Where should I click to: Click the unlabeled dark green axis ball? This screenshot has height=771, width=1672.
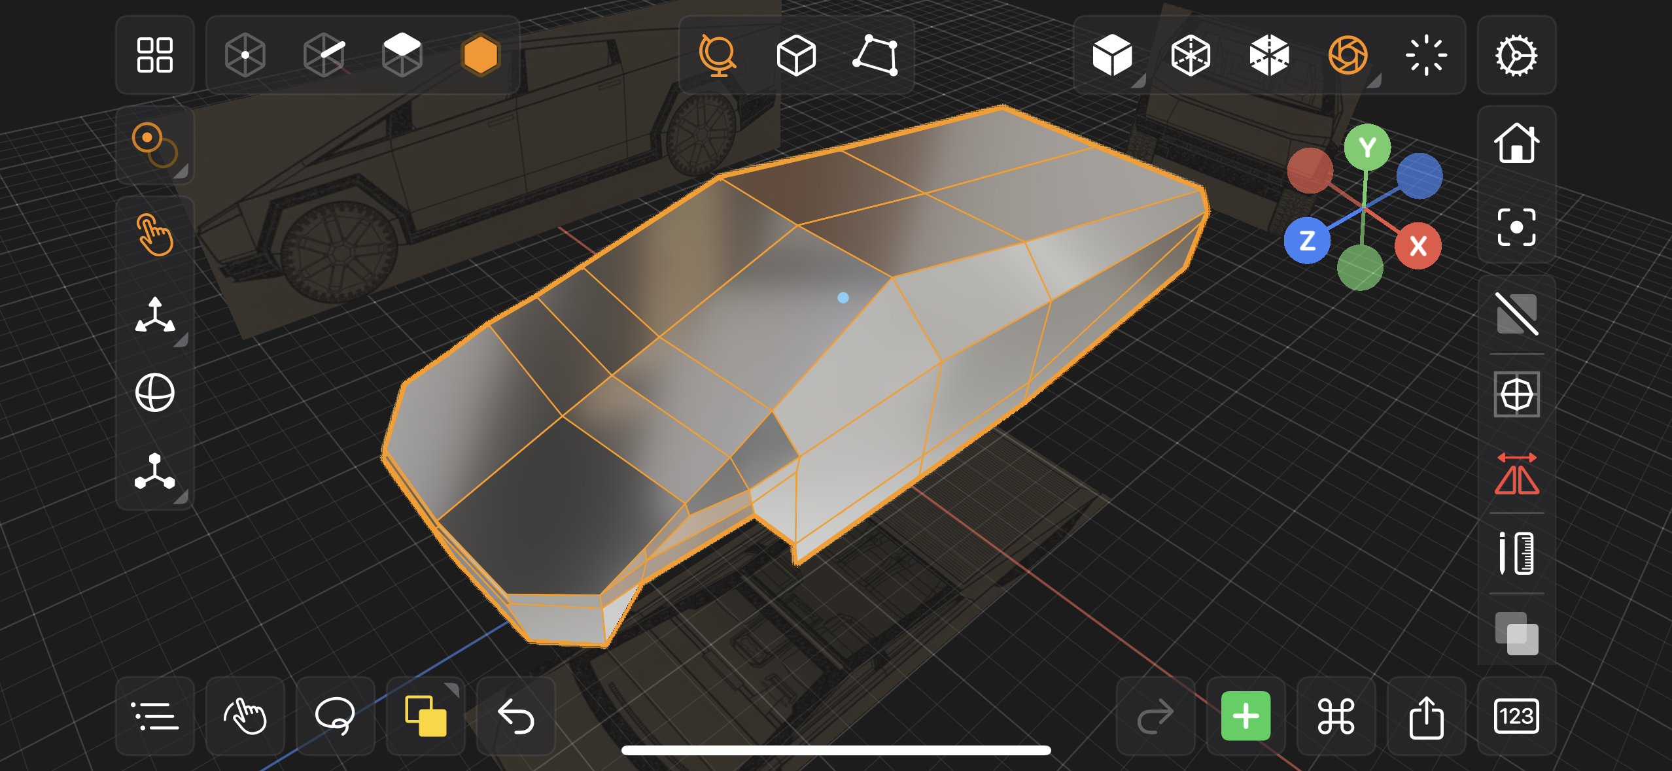click(x=1360, y=267)
